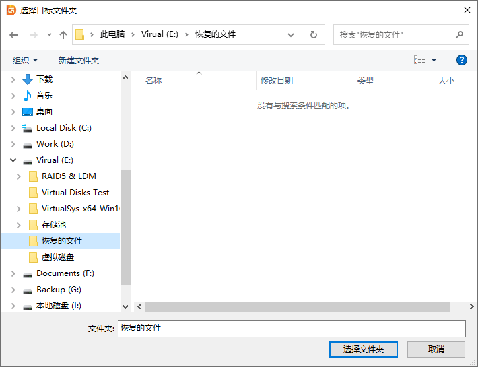The image size is (478, 367).
Task: Click the 选择文件夹 button
Action: (x=363, y=349)
